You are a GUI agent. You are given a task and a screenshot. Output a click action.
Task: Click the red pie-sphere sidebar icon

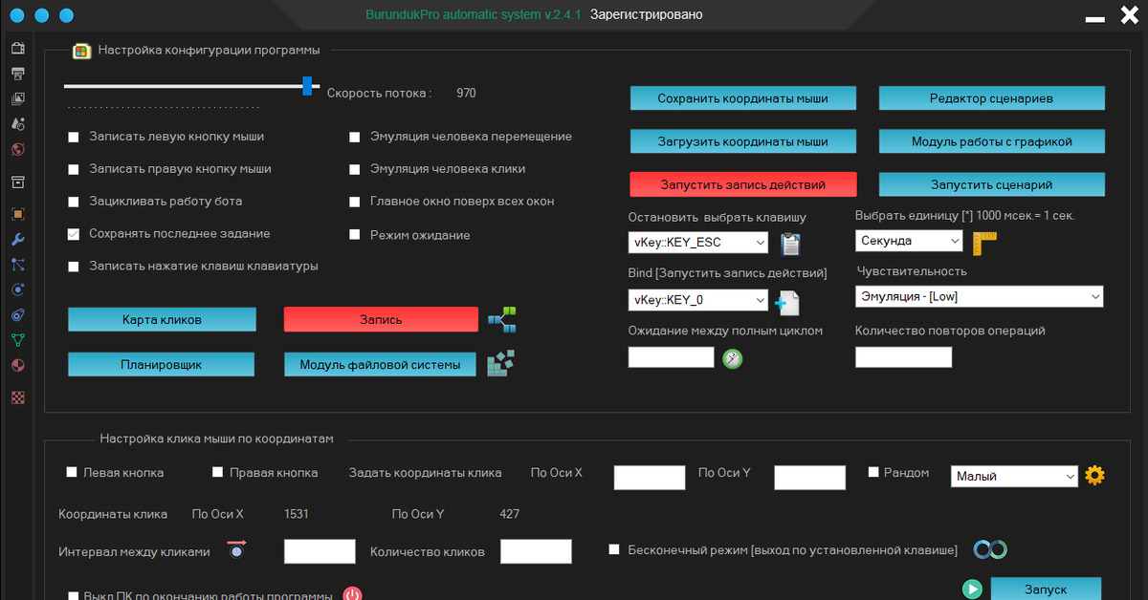(17, 365)
